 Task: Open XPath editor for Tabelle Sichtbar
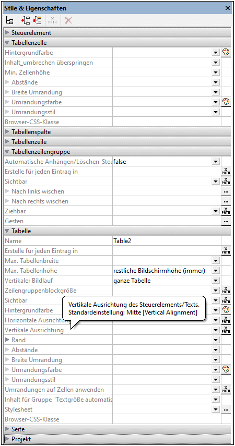[x=226, y=300]
